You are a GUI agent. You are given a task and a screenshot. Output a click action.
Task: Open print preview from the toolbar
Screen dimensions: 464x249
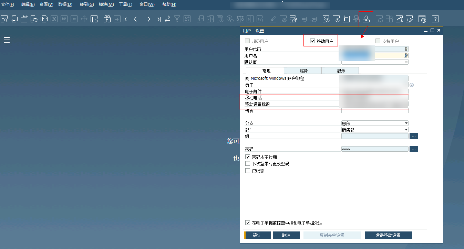4,19
